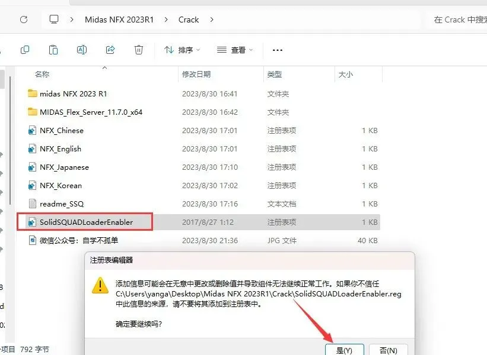Viewport: 487px width, 355px height.
Task: Select the midas NFX 2023 R1 folder icon
Action: [x=32, y=93]
